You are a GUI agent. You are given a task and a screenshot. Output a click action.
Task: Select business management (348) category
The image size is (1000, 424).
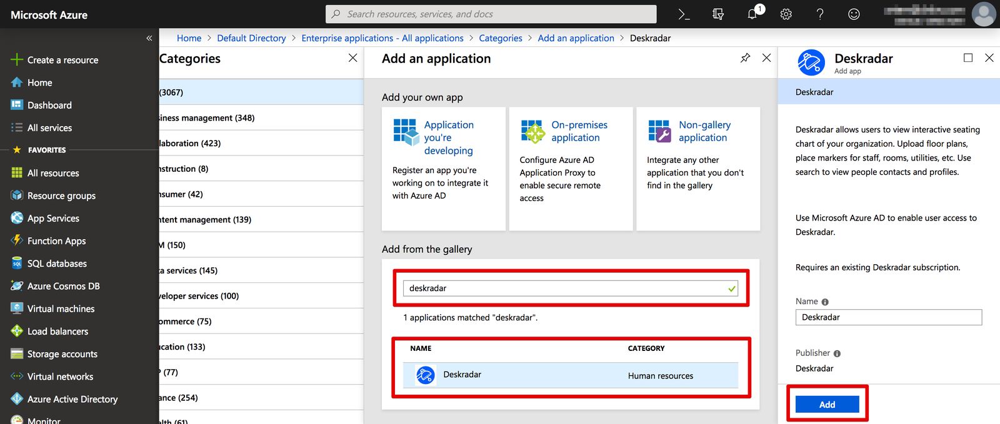point(261,118)
